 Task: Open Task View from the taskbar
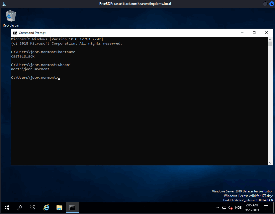pyautogui.click(x=32, y=207)
